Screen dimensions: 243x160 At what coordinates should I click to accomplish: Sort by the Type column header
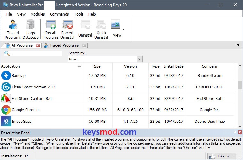[x=155, y=66]
